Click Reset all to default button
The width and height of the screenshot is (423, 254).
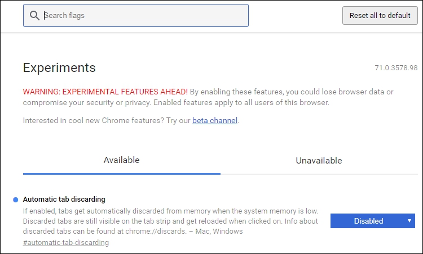380,16
